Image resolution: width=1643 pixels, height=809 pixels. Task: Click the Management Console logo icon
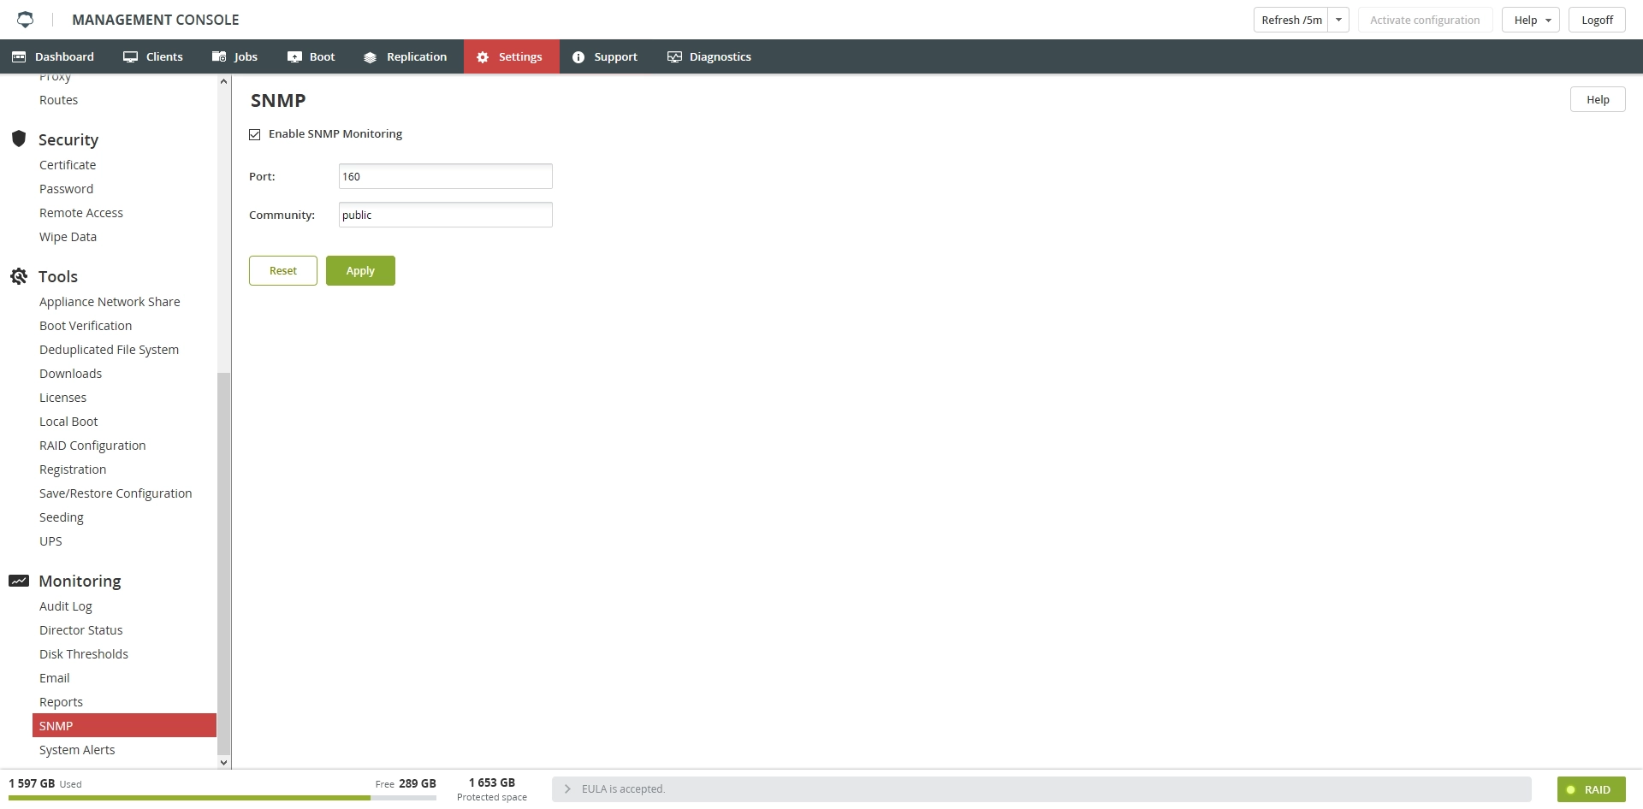coord(26,20)
